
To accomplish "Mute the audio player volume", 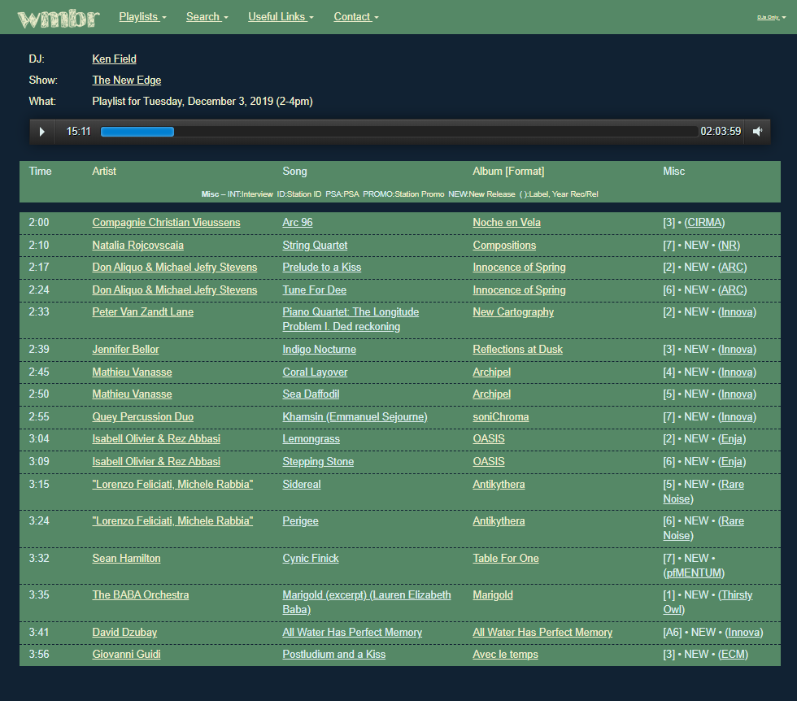I will tap(757, 132).
